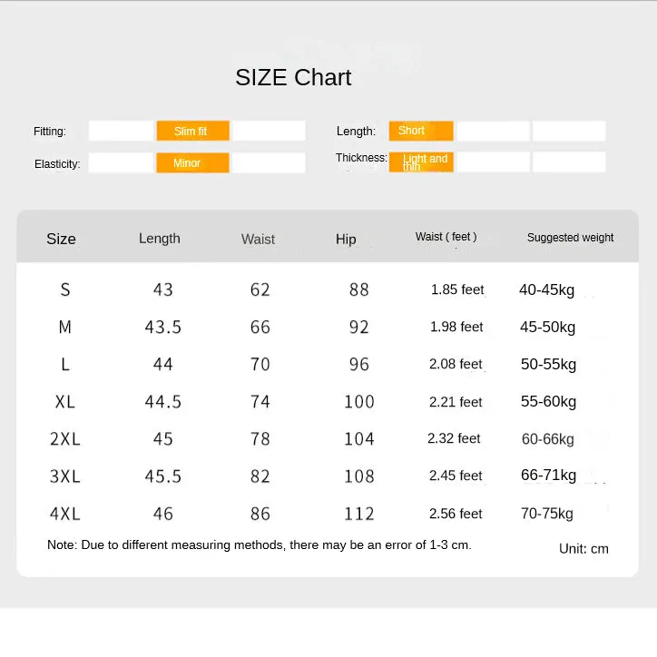The width and height of the screenshot is (657, 657).
Task: Select the orange Slim fit box
Action: pos(192,131)
